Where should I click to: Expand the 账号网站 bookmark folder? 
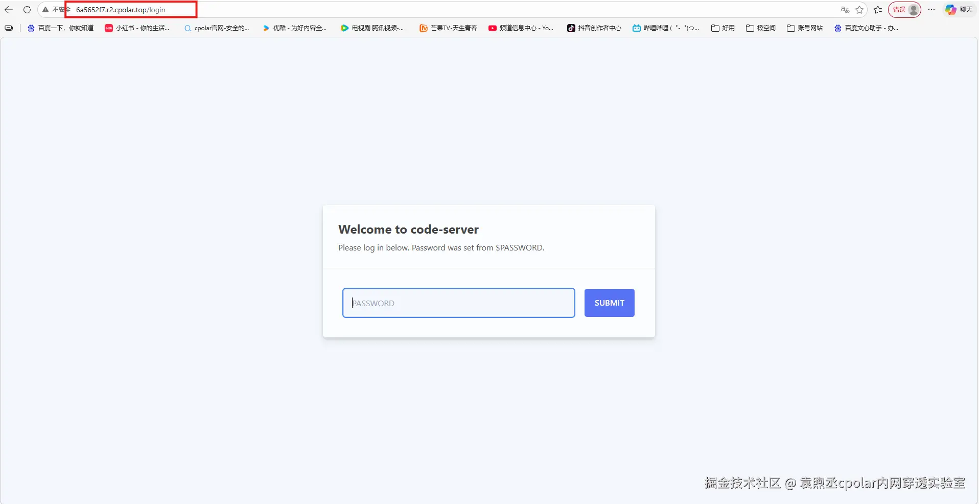805,28
